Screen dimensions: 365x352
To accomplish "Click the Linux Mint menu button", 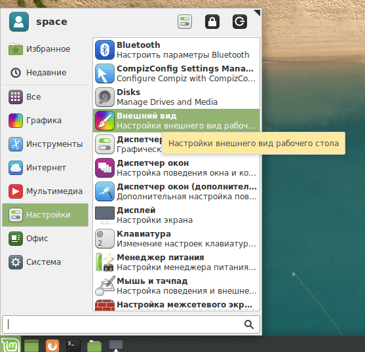I will pyautogui.click(x=10, y=344).
